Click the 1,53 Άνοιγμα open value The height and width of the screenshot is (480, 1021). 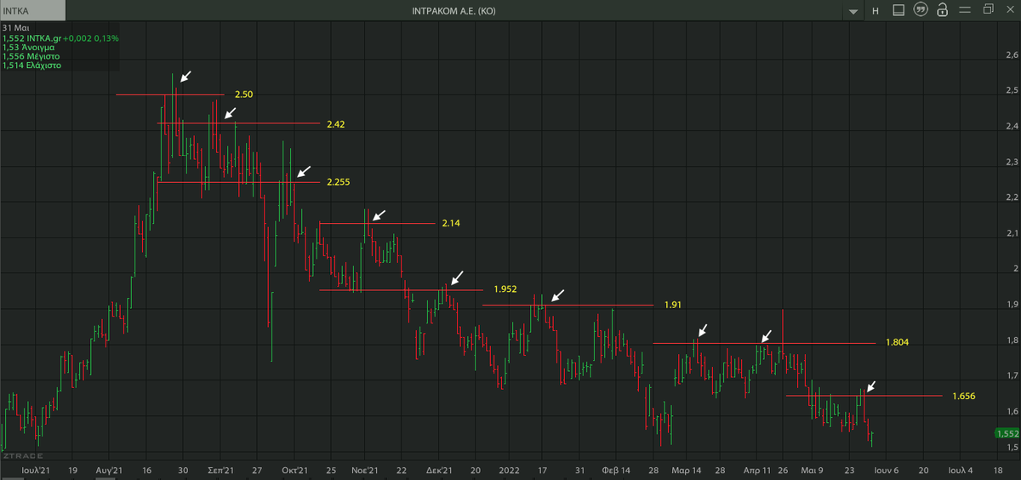pos(29,47)
